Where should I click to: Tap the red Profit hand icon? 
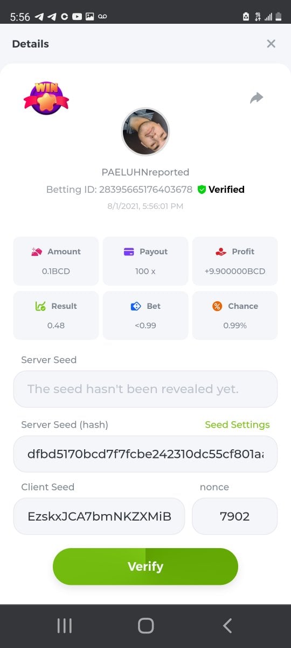(x=220, y=252)
